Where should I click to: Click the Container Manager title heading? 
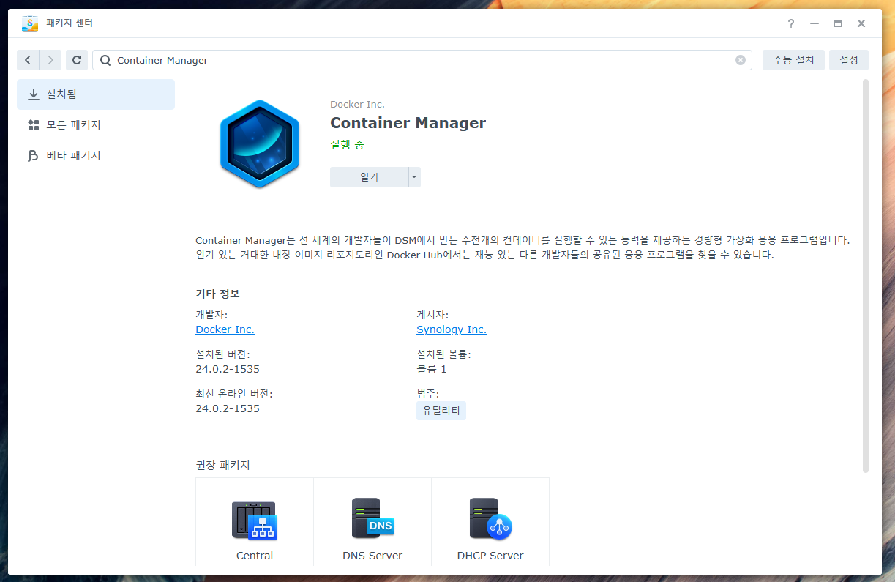(408, 123)
